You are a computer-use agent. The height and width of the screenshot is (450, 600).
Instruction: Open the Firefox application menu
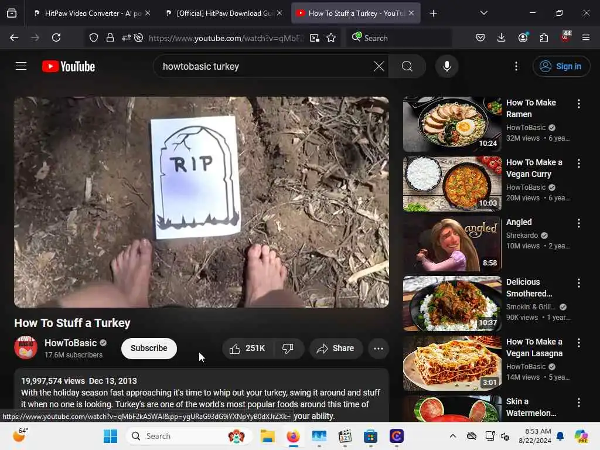tap(585, 37)
